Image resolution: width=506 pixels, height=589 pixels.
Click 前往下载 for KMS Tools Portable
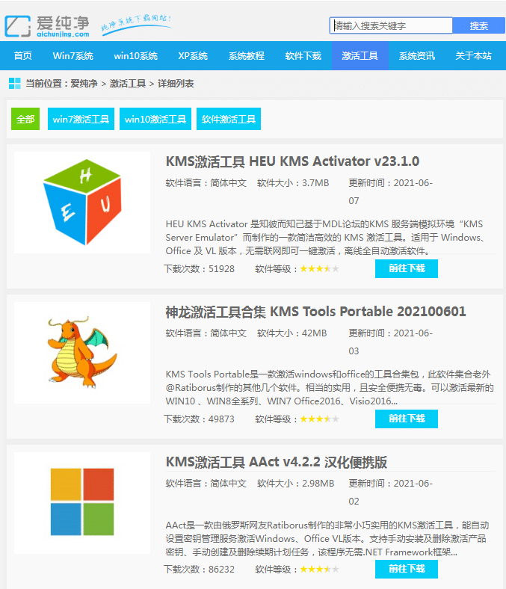pyautogui.click(x=406, y=419)
